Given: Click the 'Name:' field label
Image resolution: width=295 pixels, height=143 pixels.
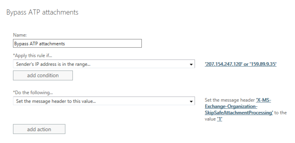Looking at the screenshot, I should pos(20,35).
